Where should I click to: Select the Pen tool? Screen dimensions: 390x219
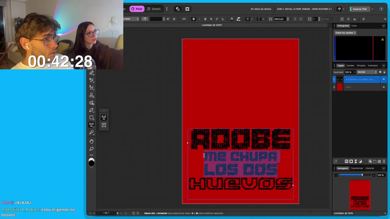pyautogui.click(x=91, y=110)
